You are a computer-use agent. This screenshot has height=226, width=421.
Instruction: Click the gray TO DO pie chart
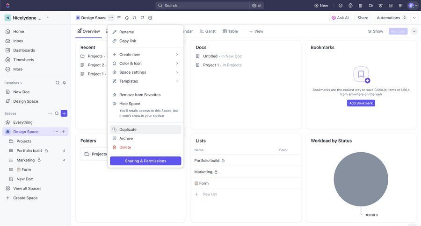click(x=361, y=179)
